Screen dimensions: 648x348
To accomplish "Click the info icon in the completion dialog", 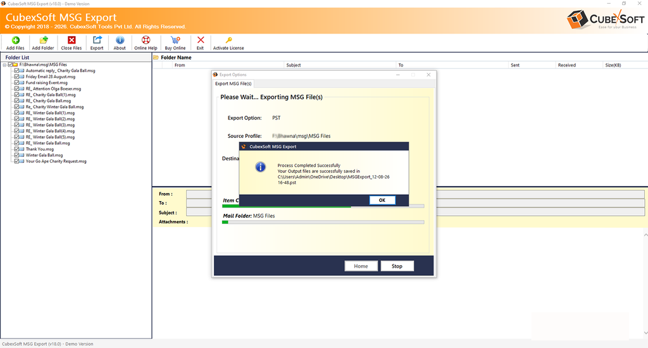I will click(260, 167).
